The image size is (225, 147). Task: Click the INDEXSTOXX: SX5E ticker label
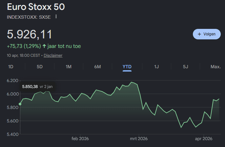pyautogui.click(x=29, y=17)
